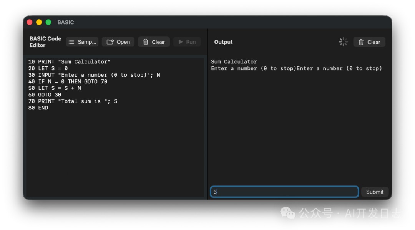Click line 70 PRINT "Total sum is"
Image resolution: width=415 pixels, height=230 pixels.
coord(73,101)
